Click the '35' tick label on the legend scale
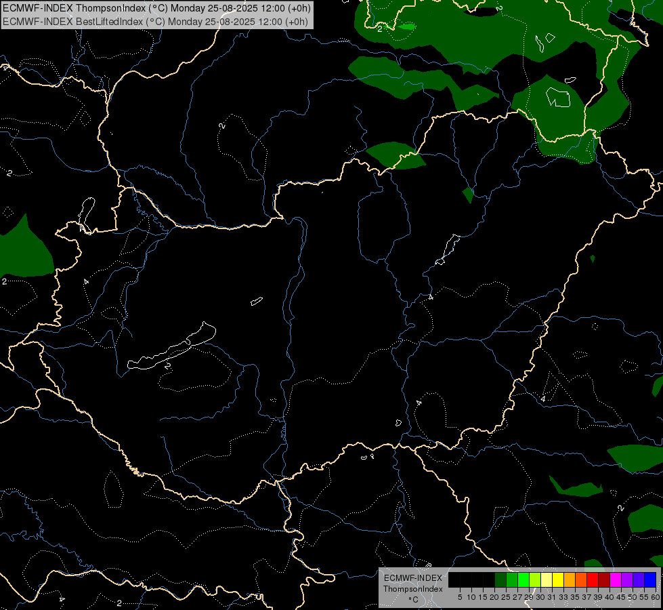Viewport: 663px width, 610px height. (x=575, y=597)
